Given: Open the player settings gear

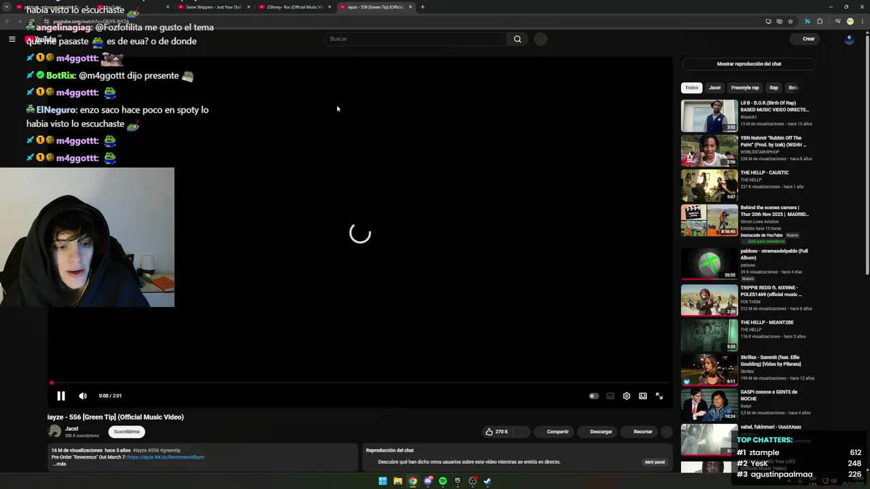Looking at the screenshot, I should pos(627,396).
